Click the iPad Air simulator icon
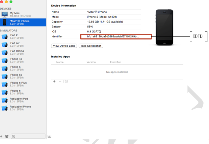This screenshot has width=209, height=144. coord(5,44)
